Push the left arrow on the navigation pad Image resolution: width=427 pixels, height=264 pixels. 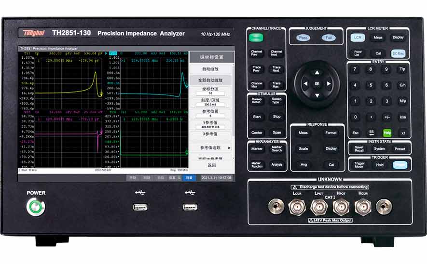coord(305,84)
